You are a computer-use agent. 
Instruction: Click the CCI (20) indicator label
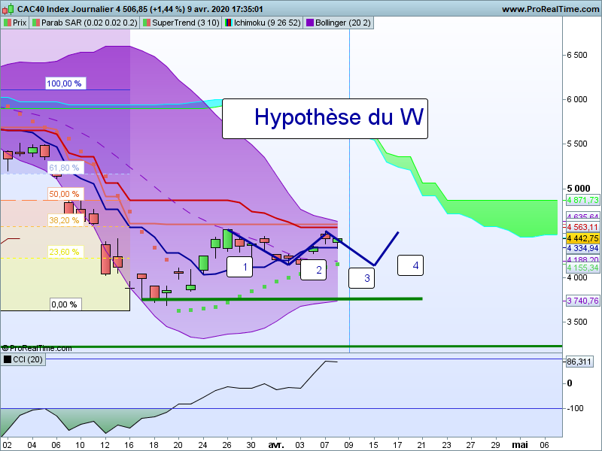(23, 359)
